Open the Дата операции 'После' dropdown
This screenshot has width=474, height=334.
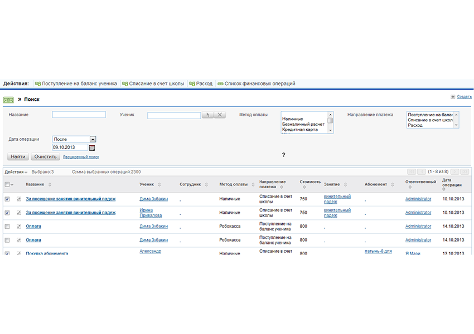74,139
